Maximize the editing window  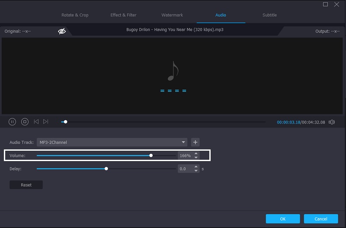(x=326, y=4)
